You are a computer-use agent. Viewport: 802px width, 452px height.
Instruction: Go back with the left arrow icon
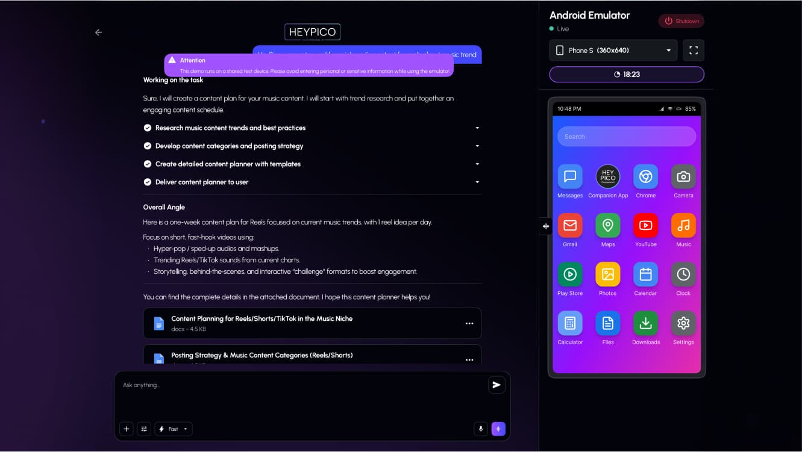(x=98, y=33)
